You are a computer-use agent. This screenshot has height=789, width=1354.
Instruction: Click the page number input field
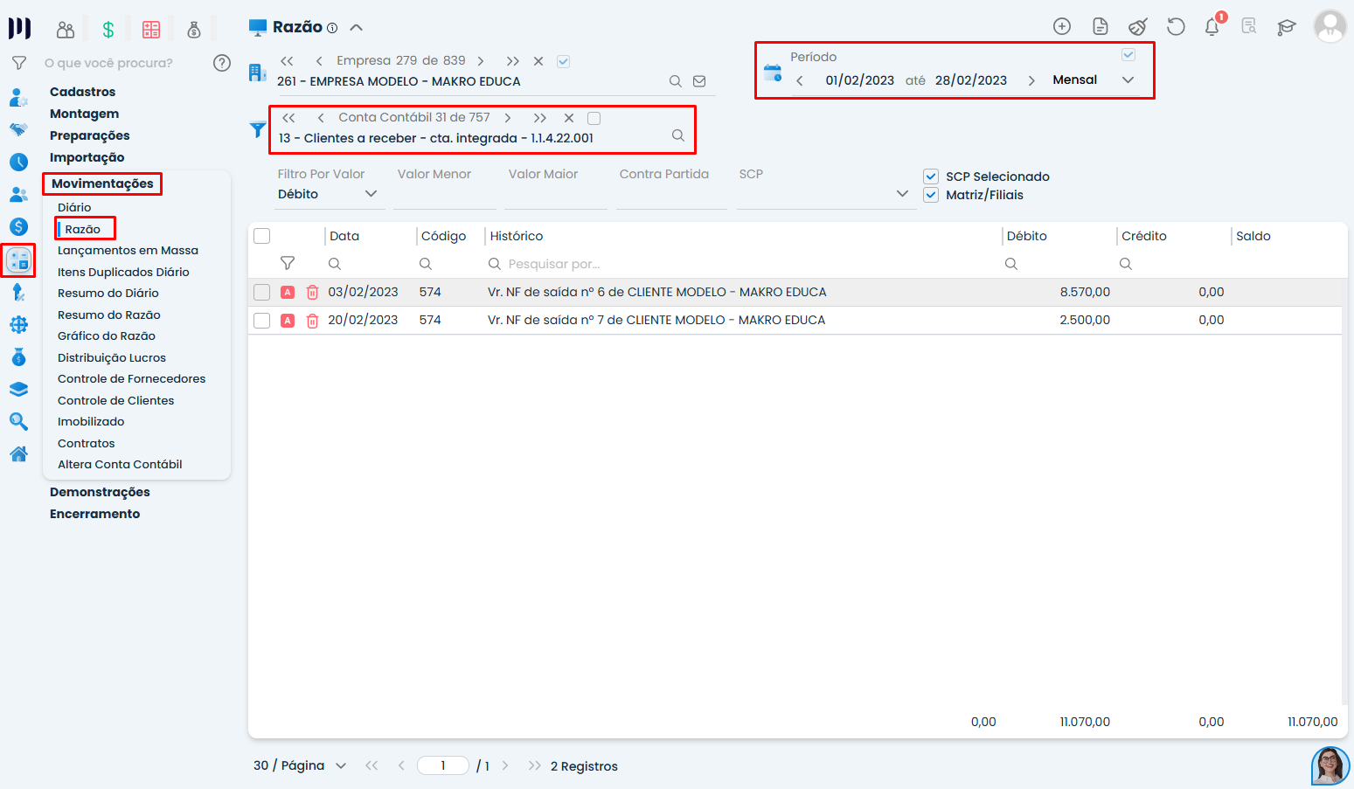[x=443, y=765]
